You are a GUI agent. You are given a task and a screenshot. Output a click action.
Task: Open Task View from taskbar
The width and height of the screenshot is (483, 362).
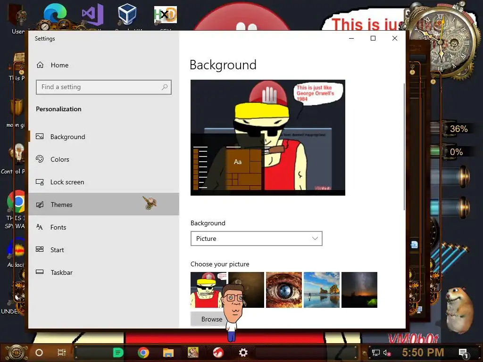[x=62, y=353]
